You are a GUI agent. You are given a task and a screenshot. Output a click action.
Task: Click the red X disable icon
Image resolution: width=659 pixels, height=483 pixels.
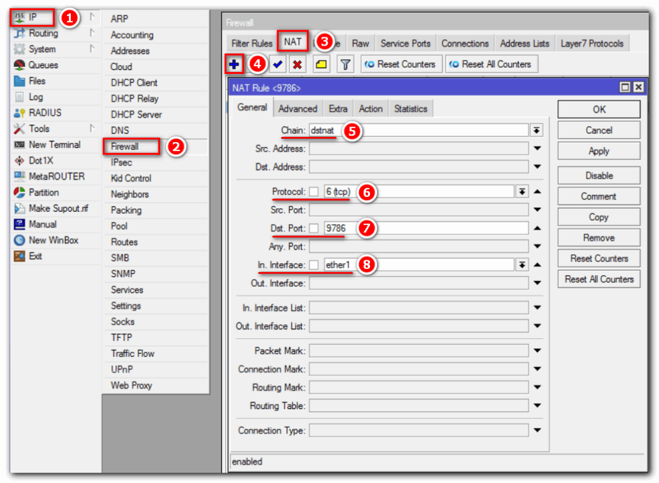tap(297, 64)
